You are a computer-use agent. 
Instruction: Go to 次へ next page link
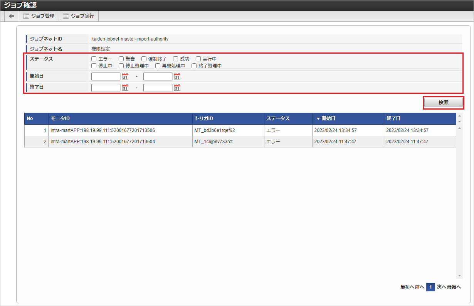pyautogui.click(x=441, y=287)
